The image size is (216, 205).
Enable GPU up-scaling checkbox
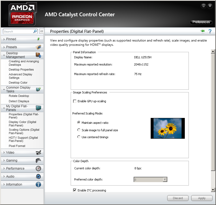point(75,101)
